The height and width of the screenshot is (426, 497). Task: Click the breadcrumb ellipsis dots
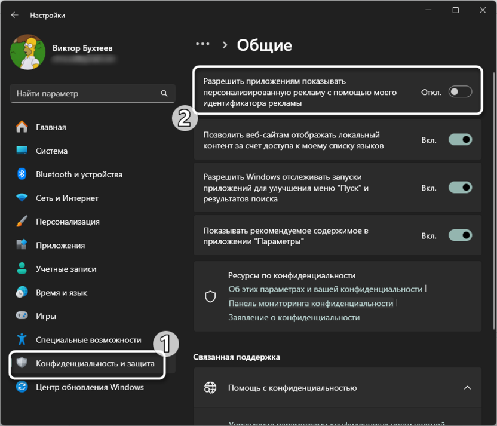203,44
